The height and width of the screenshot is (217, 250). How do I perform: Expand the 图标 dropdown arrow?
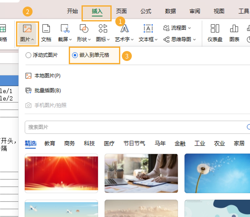(108, 40)
